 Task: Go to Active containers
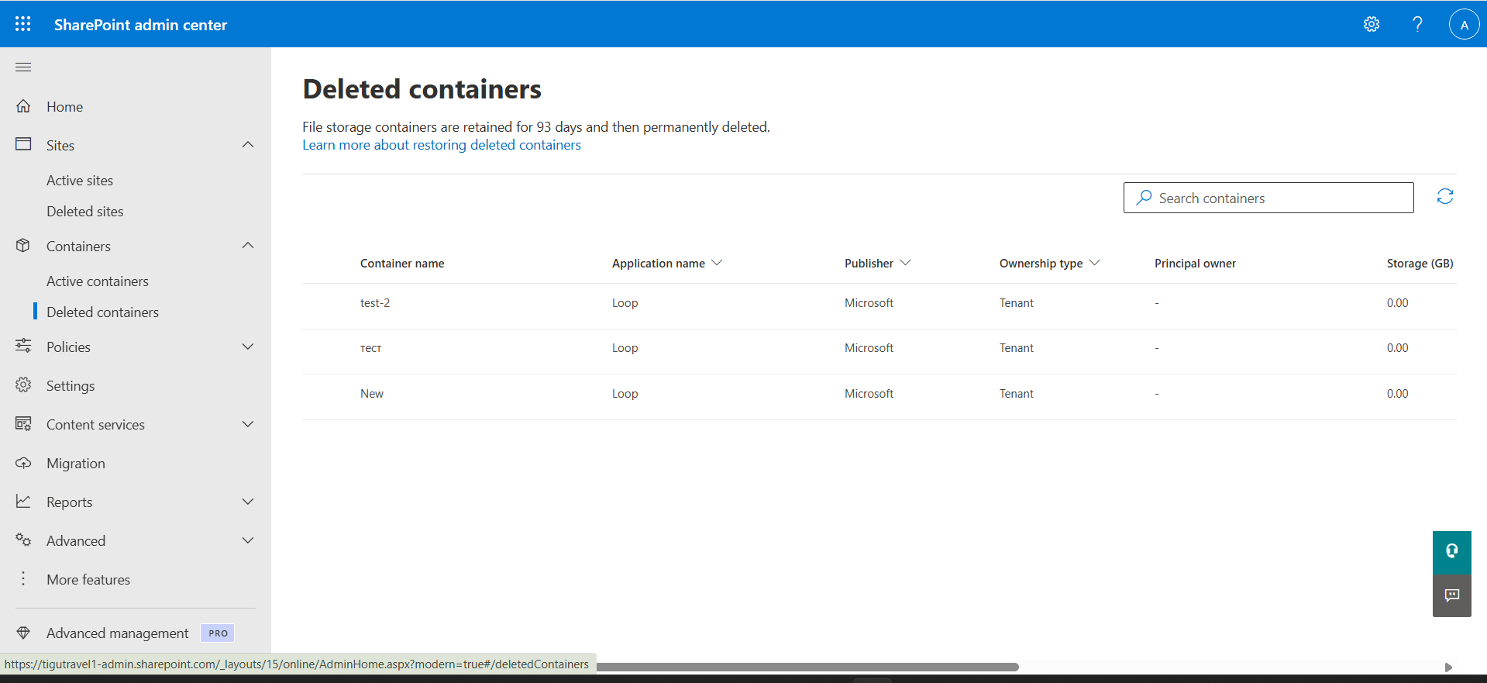tap(98, 281)
